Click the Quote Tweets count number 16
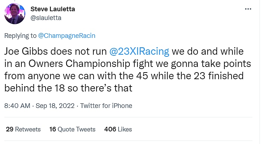 click(53, 129)
